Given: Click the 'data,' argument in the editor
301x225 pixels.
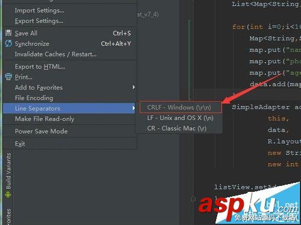Looking at the screenshot, I should [x=278, y=130].
